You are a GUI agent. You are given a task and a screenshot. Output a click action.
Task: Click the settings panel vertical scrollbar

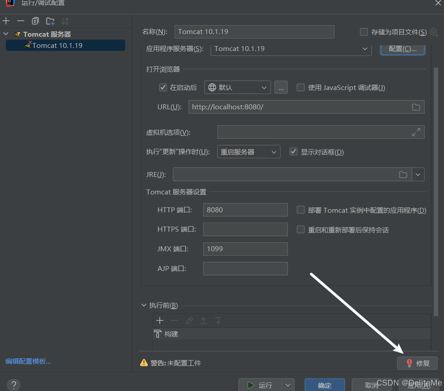(x=436, y=192)
